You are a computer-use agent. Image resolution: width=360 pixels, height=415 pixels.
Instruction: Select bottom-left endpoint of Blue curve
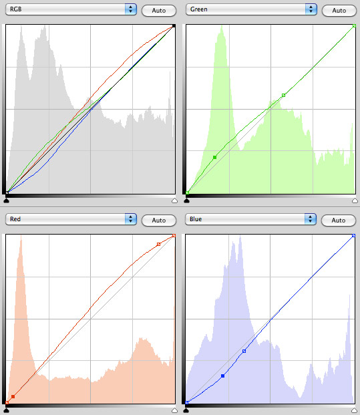(x=187, y=402)
